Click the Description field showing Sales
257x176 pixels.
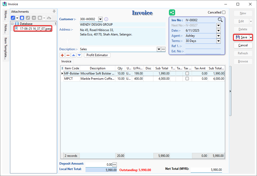pyautogui.click(x=118, y=49)
